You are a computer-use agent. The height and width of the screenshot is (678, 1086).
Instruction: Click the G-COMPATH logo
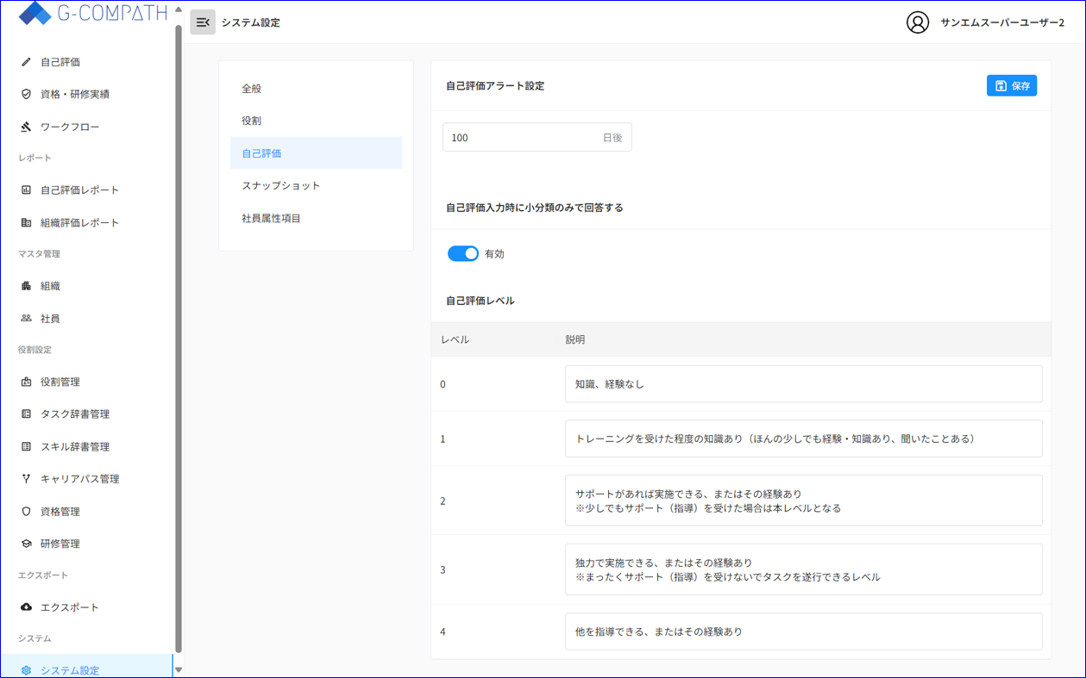click(x=92, y=13)
